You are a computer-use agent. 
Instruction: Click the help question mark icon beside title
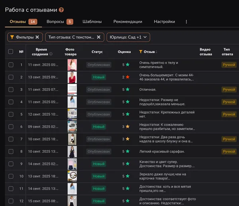click(61, 10)
